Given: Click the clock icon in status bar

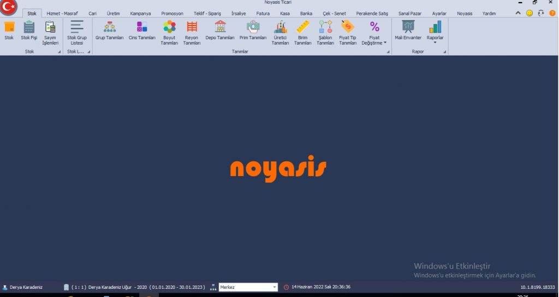Looking at the screenshot, I should click(x=286, y=287).
